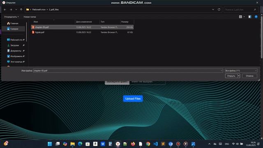Change the view layout icon

click(240, 16)
